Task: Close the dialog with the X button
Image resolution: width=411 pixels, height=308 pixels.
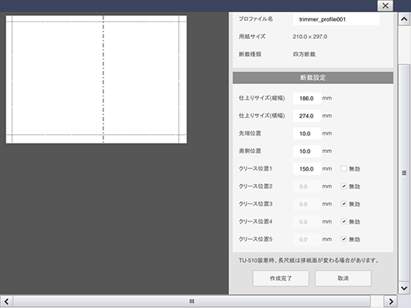Action: tap(385, 6)
